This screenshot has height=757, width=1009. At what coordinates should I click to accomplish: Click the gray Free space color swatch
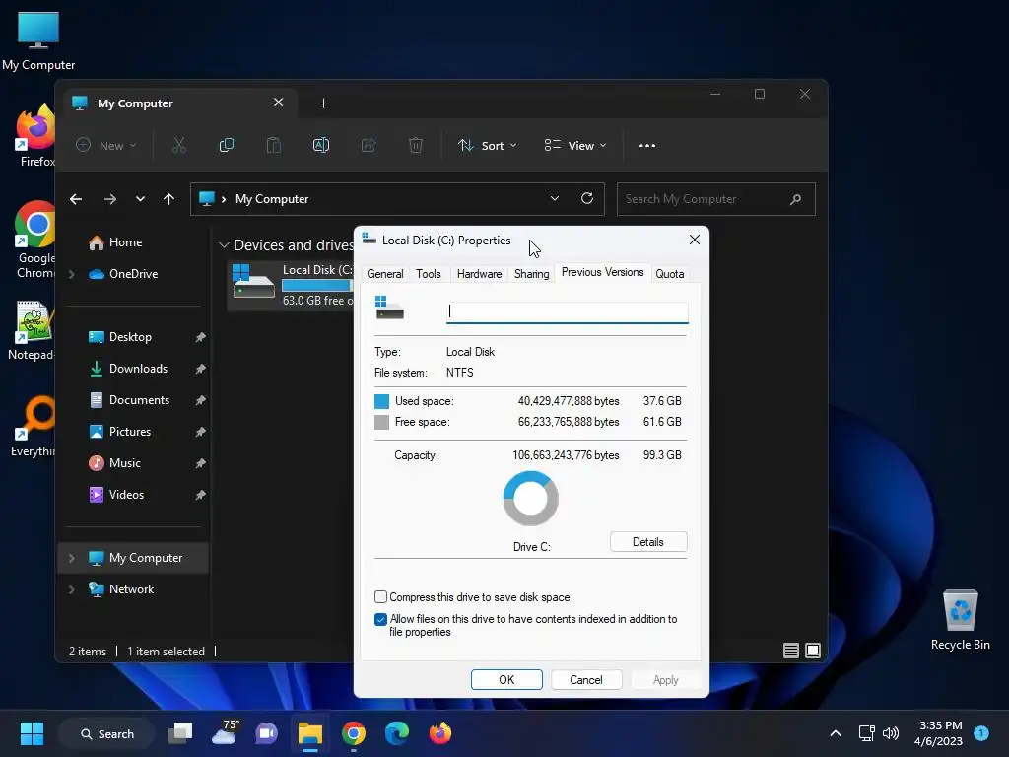pyautogui.click(x=381, y=422)
